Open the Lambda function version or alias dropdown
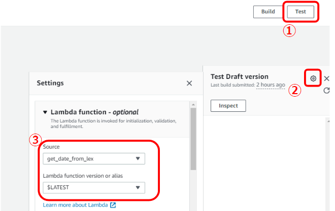Image resolution: width=335 pixels, height=211 pixels. click(94, 188)
